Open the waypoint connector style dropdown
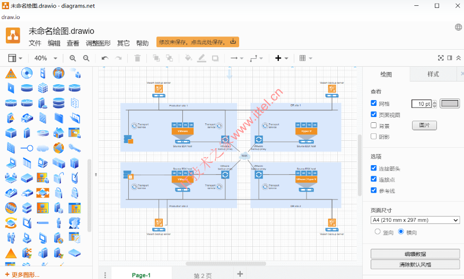464x279 pixels. coord(256,58)
